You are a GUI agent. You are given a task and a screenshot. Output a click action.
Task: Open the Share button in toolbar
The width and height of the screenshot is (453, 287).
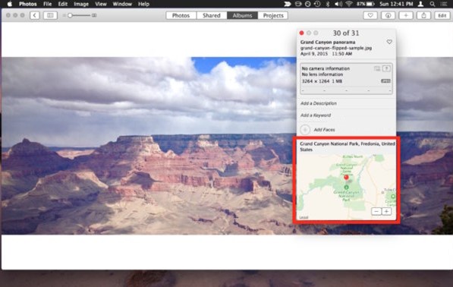(423, 15)
